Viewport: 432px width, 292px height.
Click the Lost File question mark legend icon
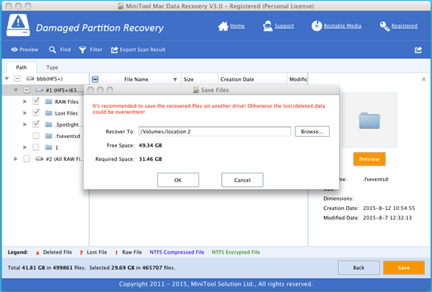point(81,253)
